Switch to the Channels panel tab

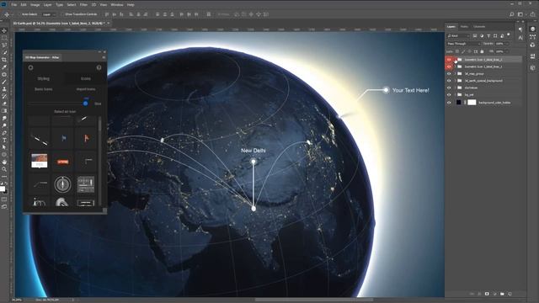tap(479, 26)
